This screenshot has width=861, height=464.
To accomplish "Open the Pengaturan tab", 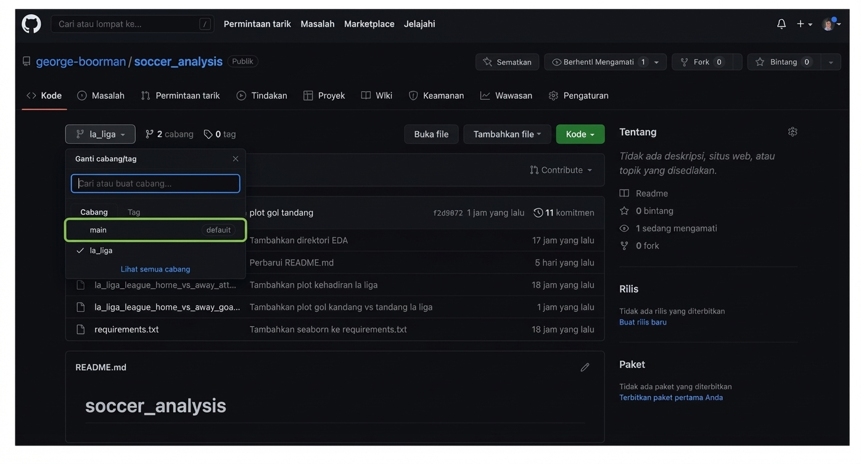I will click(x=579, y=96).
